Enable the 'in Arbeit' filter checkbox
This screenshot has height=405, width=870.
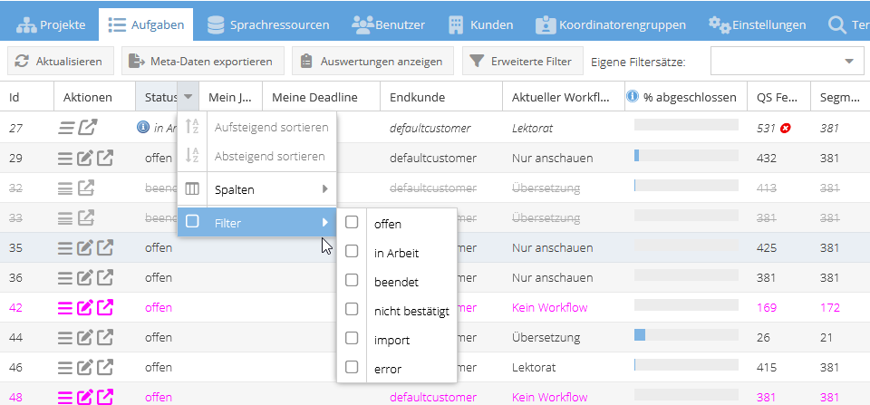[x=352, y=252]
